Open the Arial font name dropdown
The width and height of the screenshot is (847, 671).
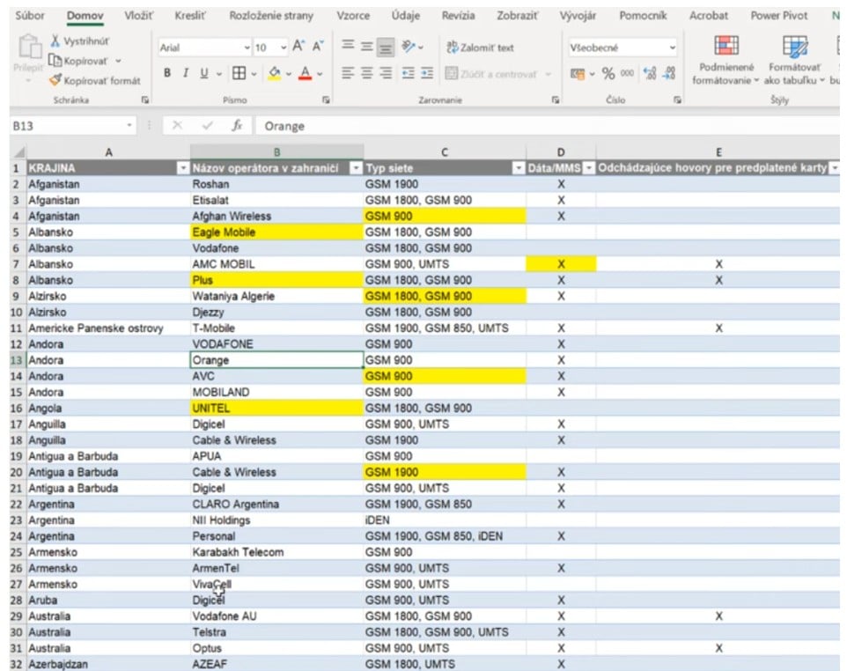tap(247, 48)
